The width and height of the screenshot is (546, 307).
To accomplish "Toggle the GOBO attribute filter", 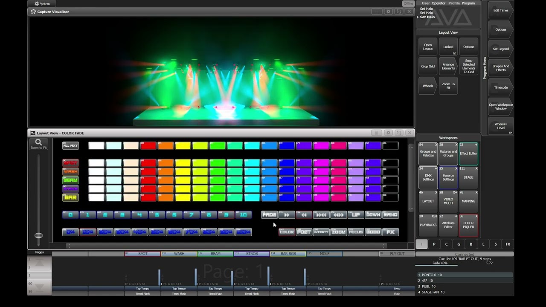I will pyautogui.click(x=373, y=232).
